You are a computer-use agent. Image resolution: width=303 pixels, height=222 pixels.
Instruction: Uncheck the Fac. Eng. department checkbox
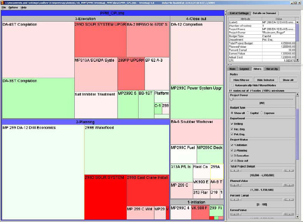coord(232,129)
